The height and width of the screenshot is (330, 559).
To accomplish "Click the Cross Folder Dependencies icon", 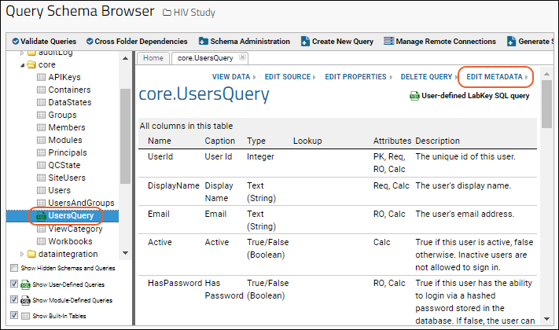I will pyautogui.click(x=90, y=42).
